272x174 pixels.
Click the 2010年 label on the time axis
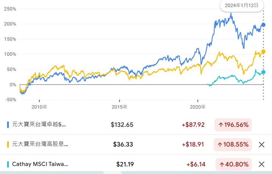click(39, 107)
